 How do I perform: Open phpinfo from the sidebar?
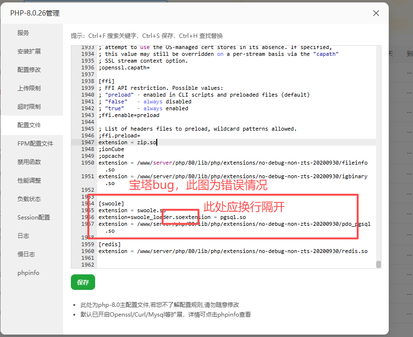[28, 273]
